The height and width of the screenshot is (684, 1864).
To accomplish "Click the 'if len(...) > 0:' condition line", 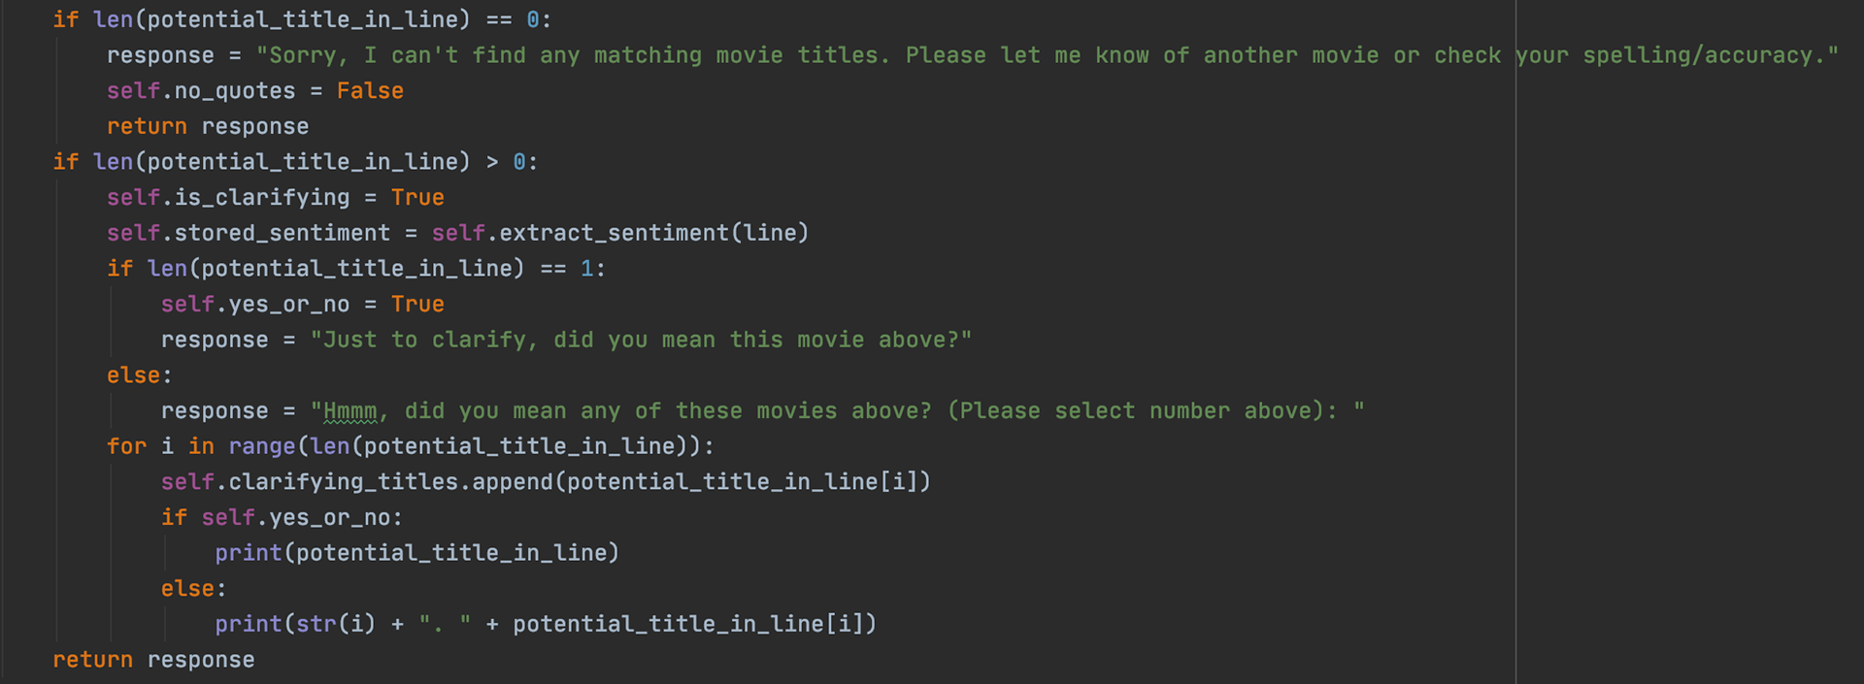I will [x=295, y=162].
